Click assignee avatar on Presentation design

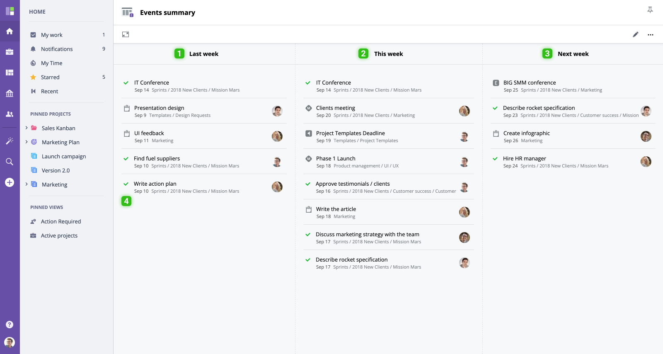pyautogui.click(x=277, y=111)
